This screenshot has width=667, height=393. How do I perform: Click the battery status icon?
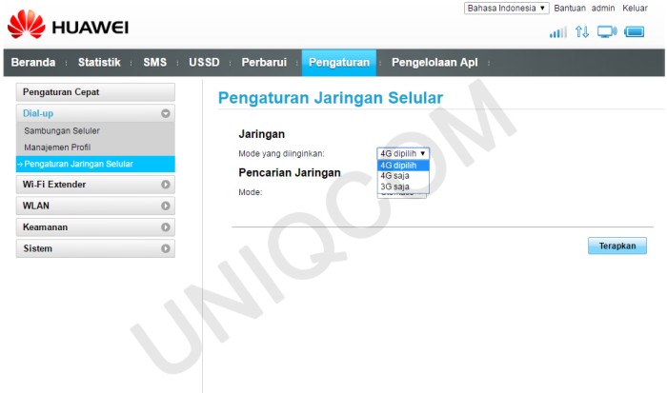pos(635,31)
